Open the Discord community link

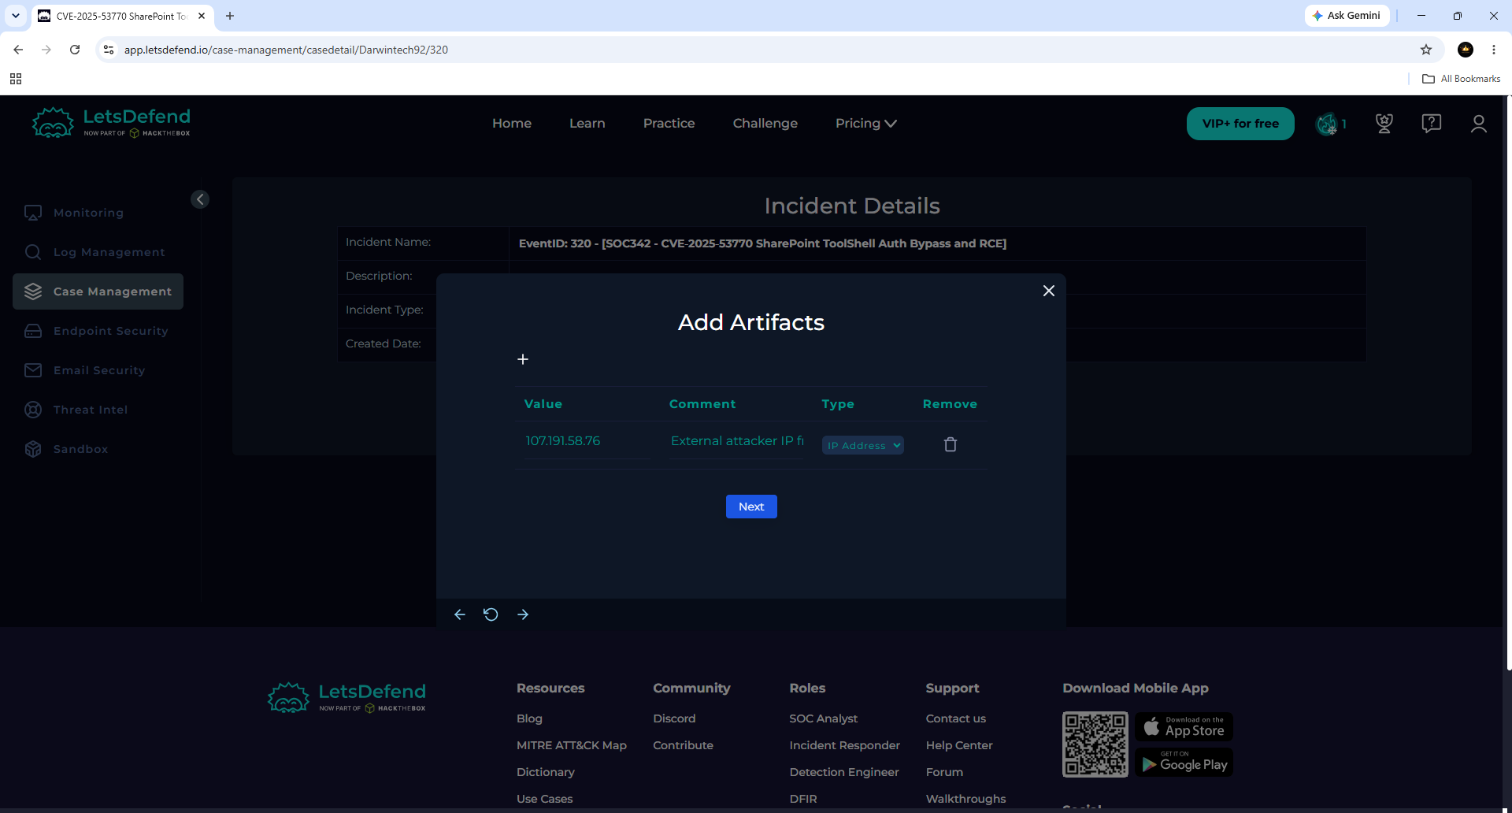tap(674, 718)
